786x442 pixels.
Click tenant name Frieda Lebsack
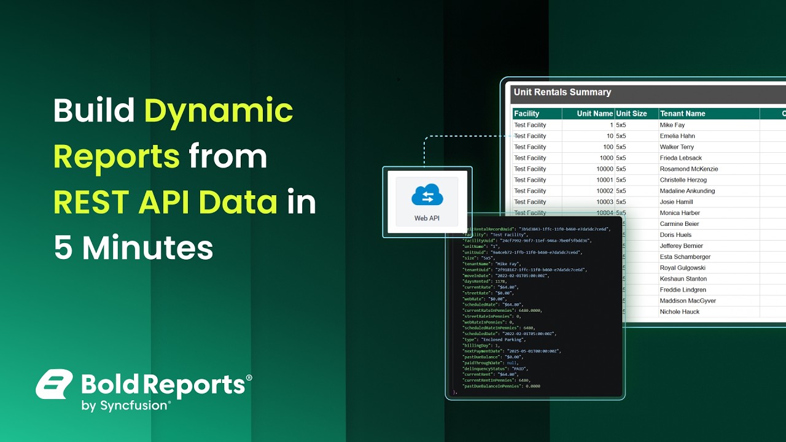[x=680, y=158]
